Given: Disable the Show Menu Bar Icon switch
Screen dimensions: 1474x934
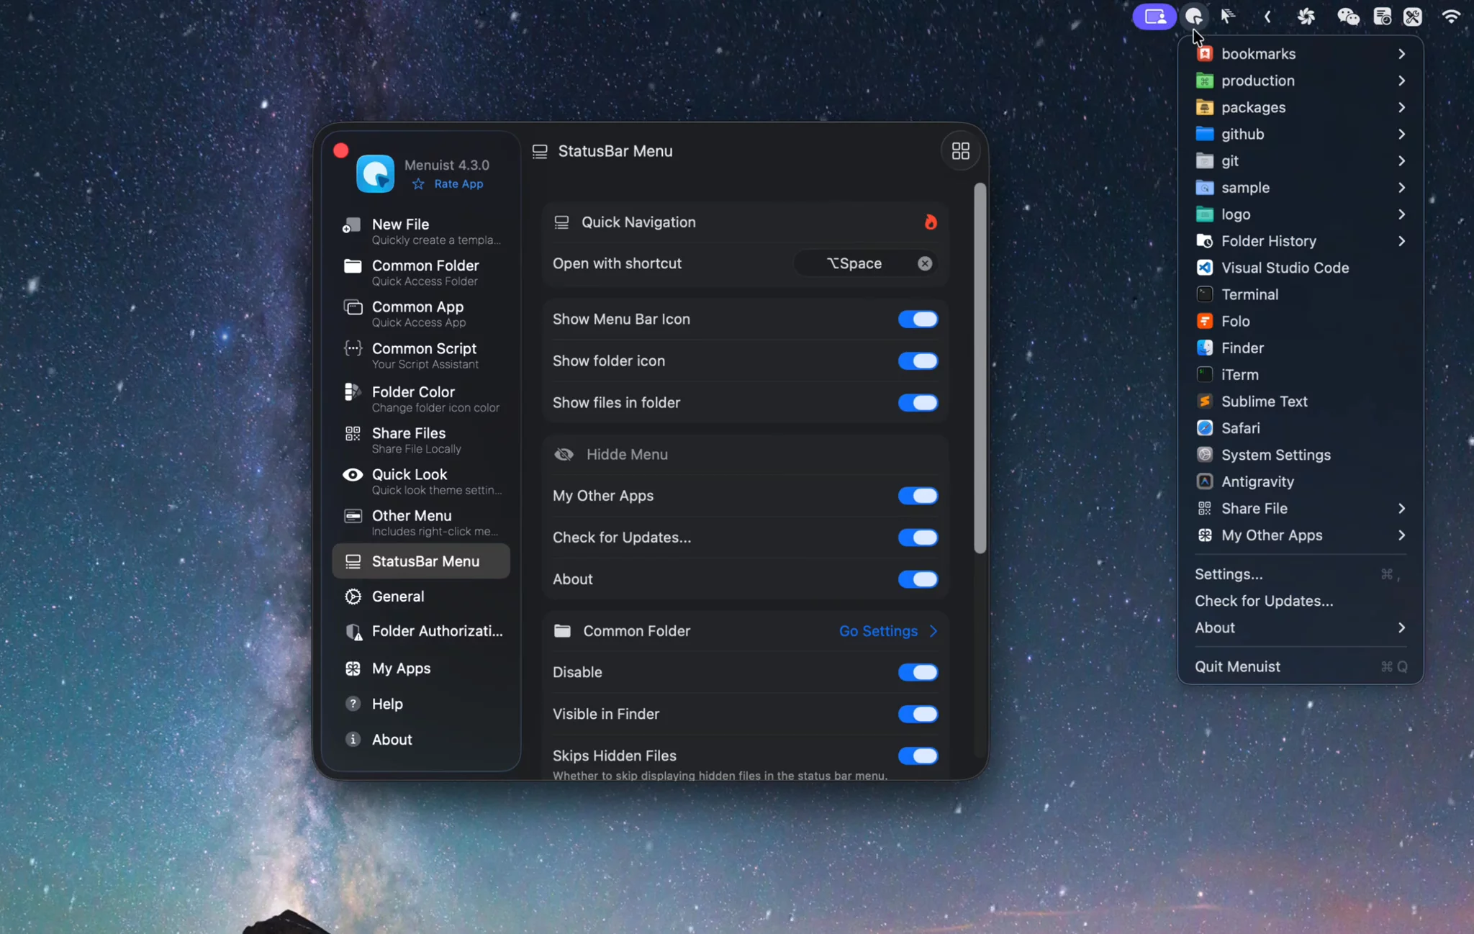Looking at the screenshot, I should (918, 319).
